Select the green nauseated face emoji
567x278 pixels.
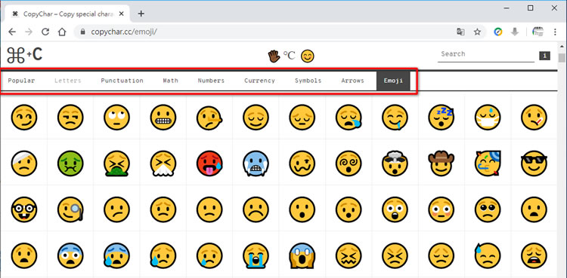70,163
